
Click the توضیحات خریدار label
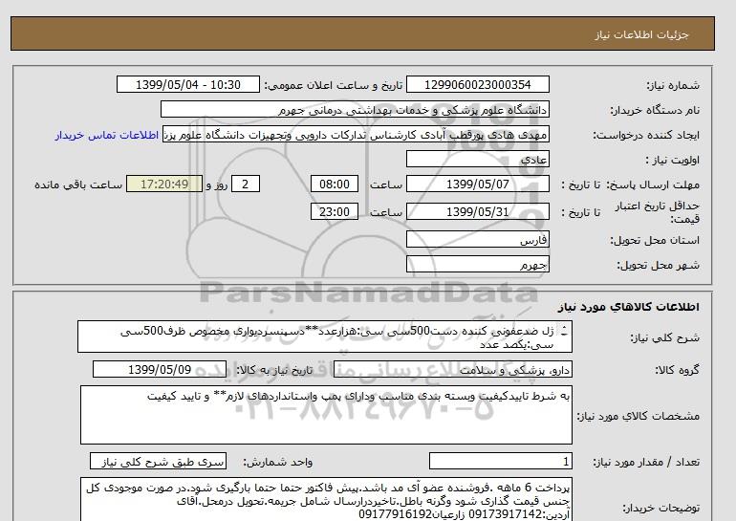(660, 508)
